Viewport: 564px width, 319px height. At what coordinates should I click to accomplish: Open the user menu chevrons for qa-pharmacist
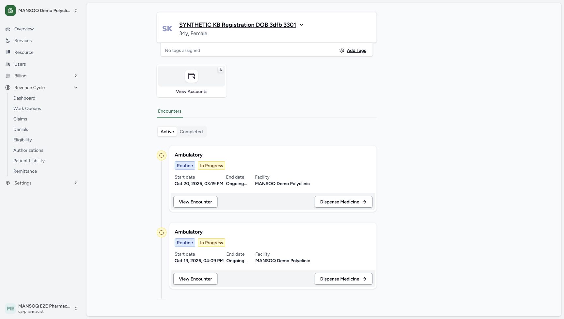[76, 308]
